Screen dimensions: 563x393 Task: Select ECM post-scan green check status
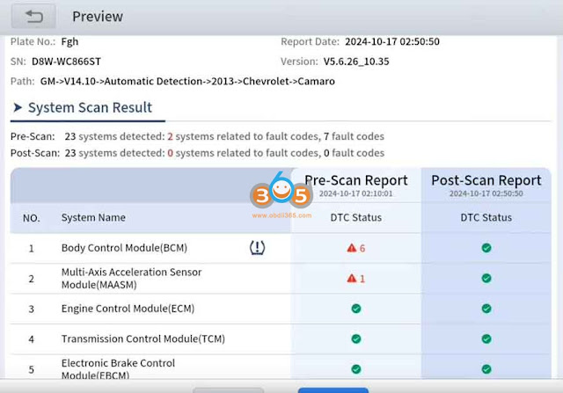486,309
